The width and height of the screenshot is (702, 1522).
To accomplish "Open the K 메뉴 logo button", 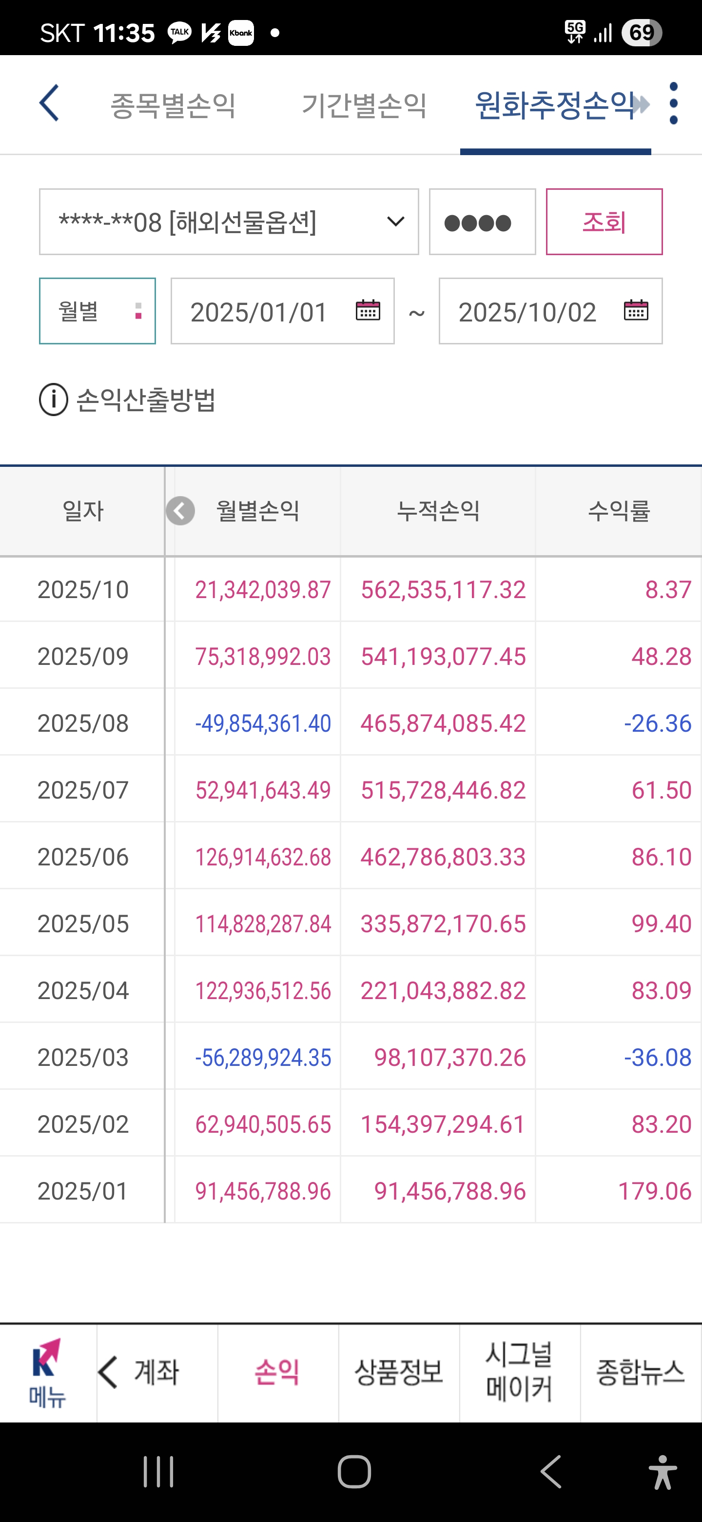I will tap(48, 1373).
